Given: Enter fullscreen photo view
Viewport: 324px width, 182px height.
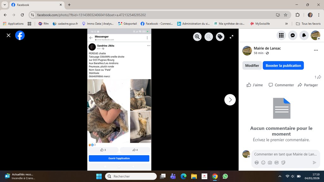Looking at the screenshot, I should pyautogui.click(x=231, y=37).
